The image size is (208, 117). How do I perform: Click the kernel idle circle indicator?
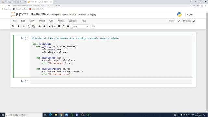pyautogui.click(x=194, y=21)
